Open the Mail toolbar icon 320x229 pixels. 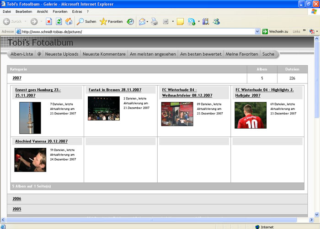[x=142, y=21]
